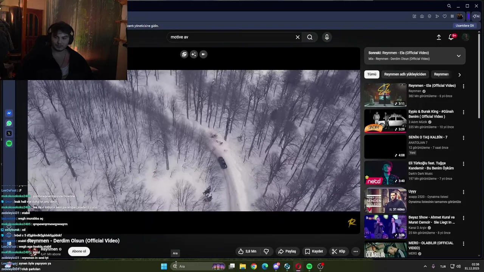Screen dimensions: 484x272
Task: Open Spotify from the taskbar
Action: [309, 266]
